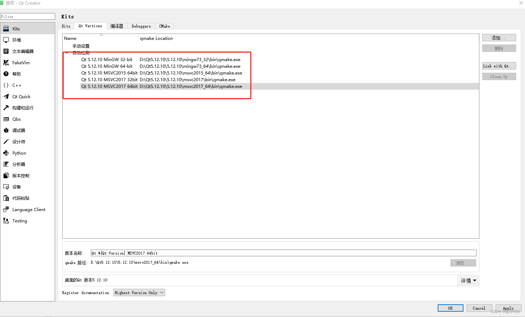Sort by qmake Location column header
Image resolution: width=525 pixels, height=317 pixels.
tap(308, 38)
